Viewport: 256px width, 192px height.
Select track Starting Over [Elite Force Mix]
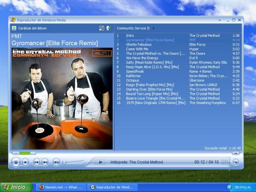(x=178, y=89)
